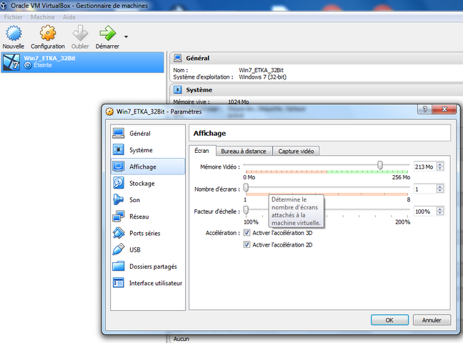
Task: Increase screen count with spinner up arrow
Action: [440, 187]
